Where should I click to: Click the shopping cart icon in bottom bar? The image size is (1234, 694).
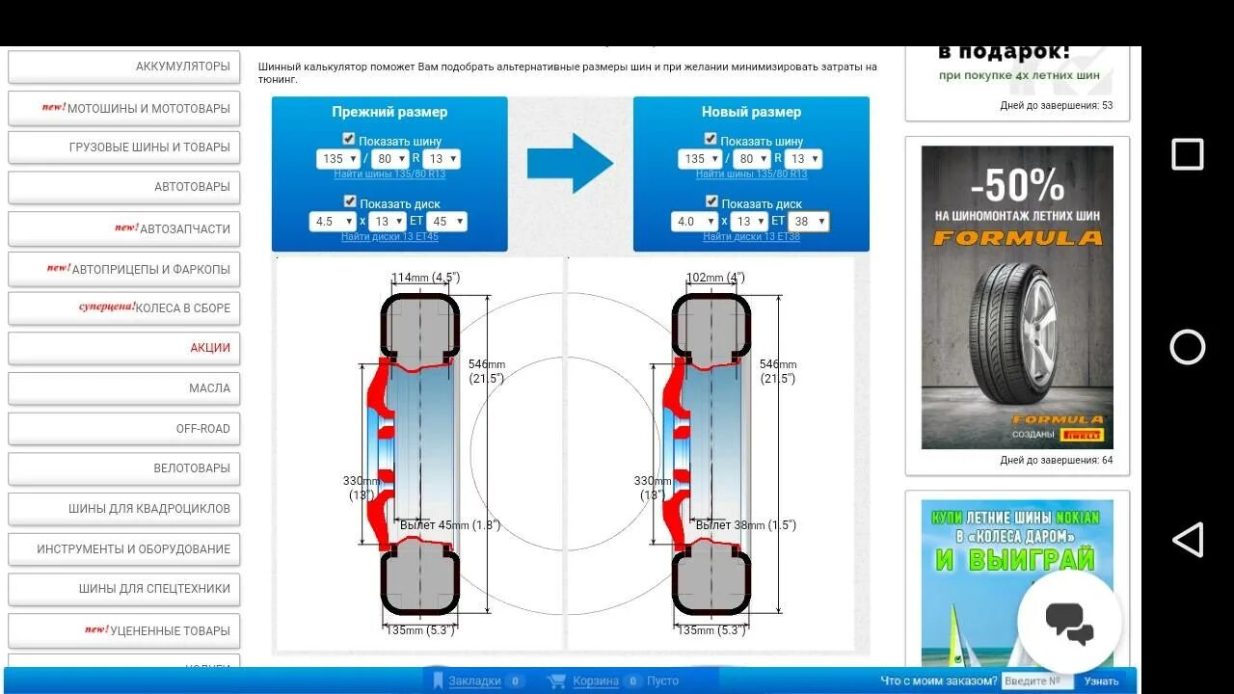pyautogui.click(x=556, y=681)
